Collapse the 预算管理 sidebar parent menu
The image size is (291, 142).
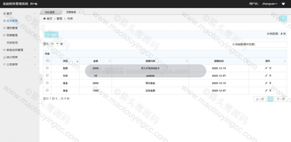pyautogui.click(x=20, y=35)
